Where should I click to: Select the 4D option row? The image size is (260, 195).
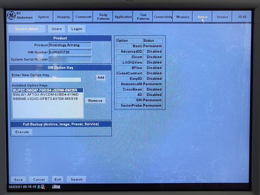[x=139, y=95]
